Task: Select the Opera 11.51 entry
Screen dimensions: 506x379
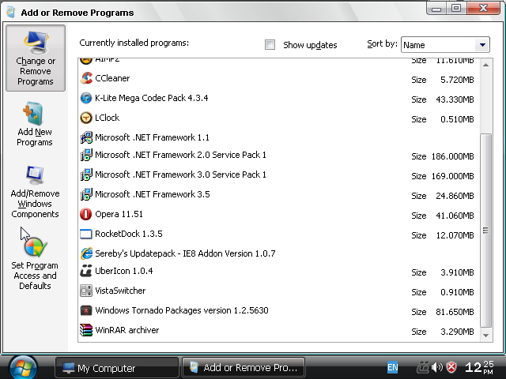Action: [279, 214]
